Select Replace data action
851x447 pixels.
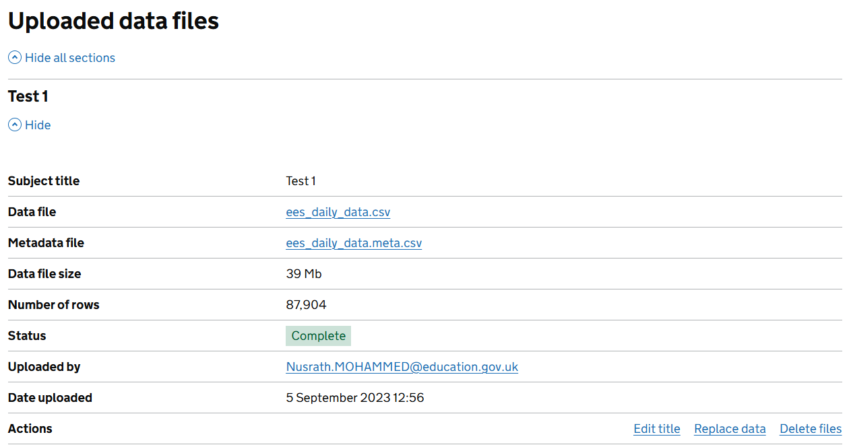click(730, 429)
